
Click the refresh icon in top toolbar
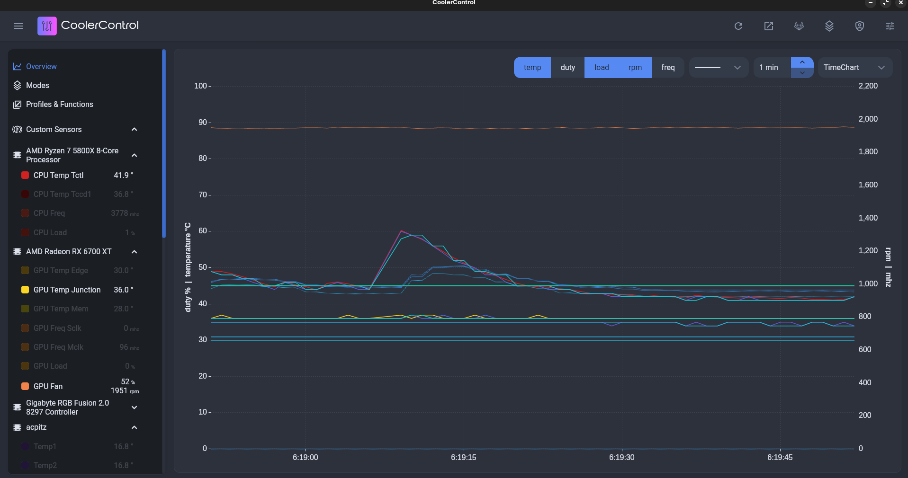[x=738, y=26]
